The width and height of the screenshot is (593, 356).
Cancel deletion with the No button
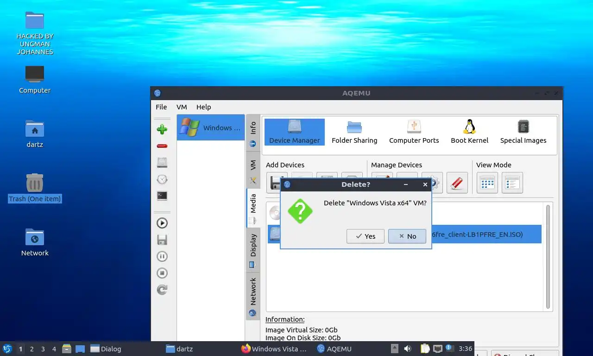click(407, 236)
